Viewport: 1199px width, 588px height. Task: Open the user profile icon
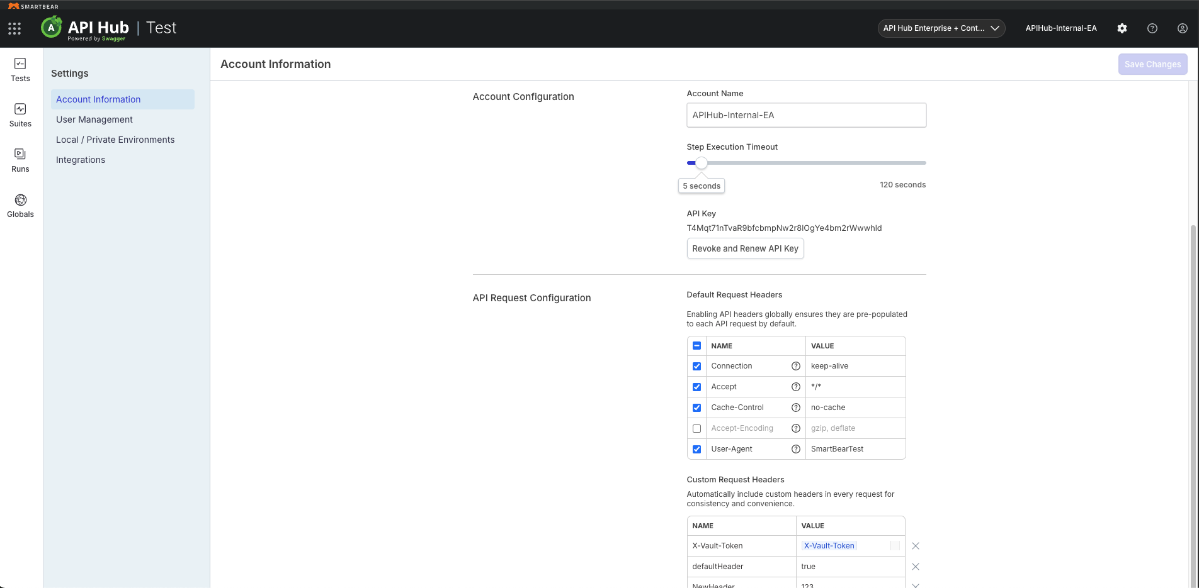pos(1183,28)
